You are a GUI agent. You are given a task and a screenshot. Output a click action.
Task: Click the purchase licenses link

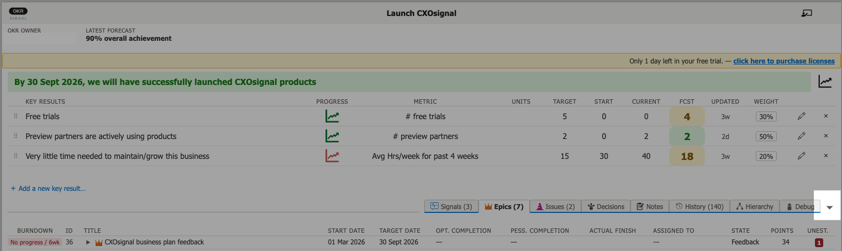[784, 61]
